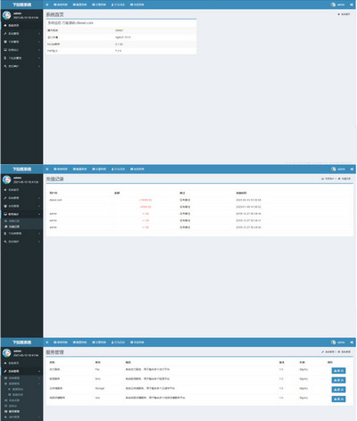The image size is (357, 421).
Task: Click 服务管理 page title heading
Action: [54, 352]
